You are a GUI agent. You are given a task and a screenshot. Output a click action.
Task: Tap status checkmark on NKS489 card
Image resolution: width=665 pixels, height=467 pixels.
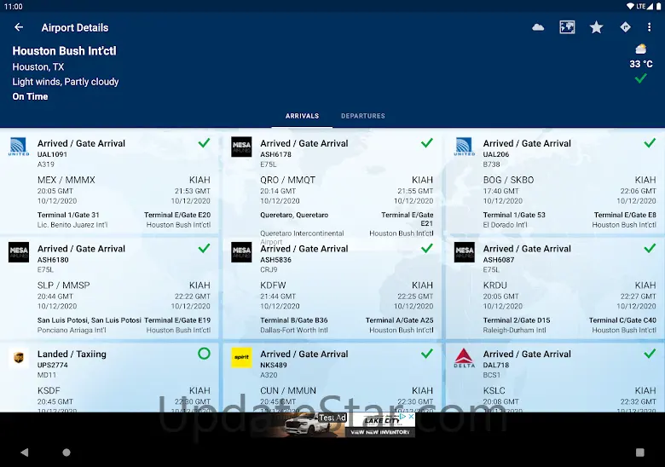[x=427, y=354]
